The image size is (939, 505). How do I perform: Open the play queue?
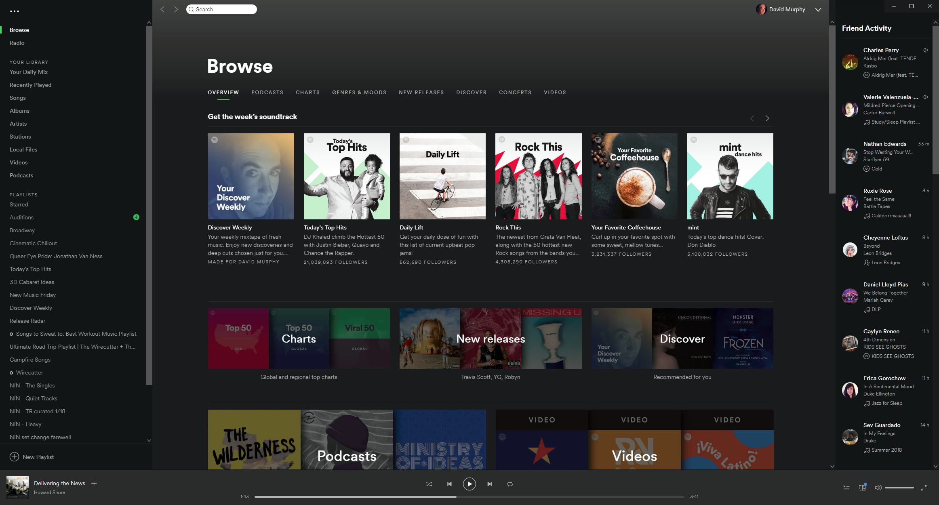(x=846, y=488)
